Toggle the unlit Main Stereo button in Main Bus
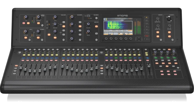 (x=96, y=34)
